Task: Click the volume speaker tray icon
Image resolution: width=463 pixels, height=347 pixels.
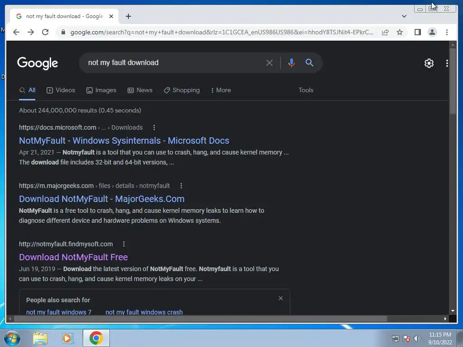Action: (x=417, y=338)
